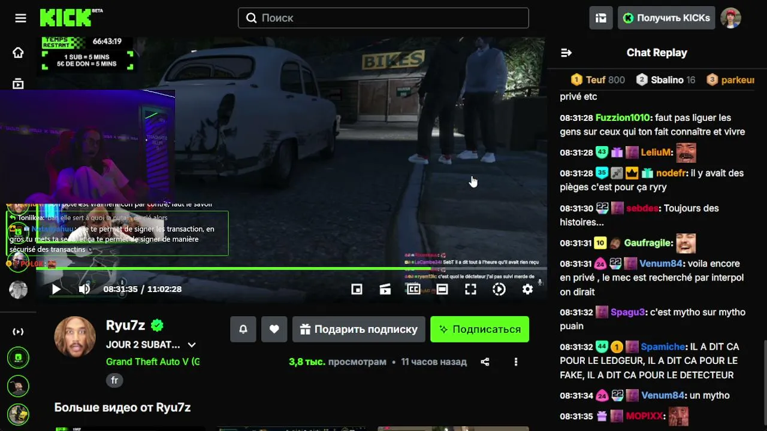Viewport: 767px width, 431px height.
Task: Open the green K logo sidebar channel
Action: click(x=18, y=358)
